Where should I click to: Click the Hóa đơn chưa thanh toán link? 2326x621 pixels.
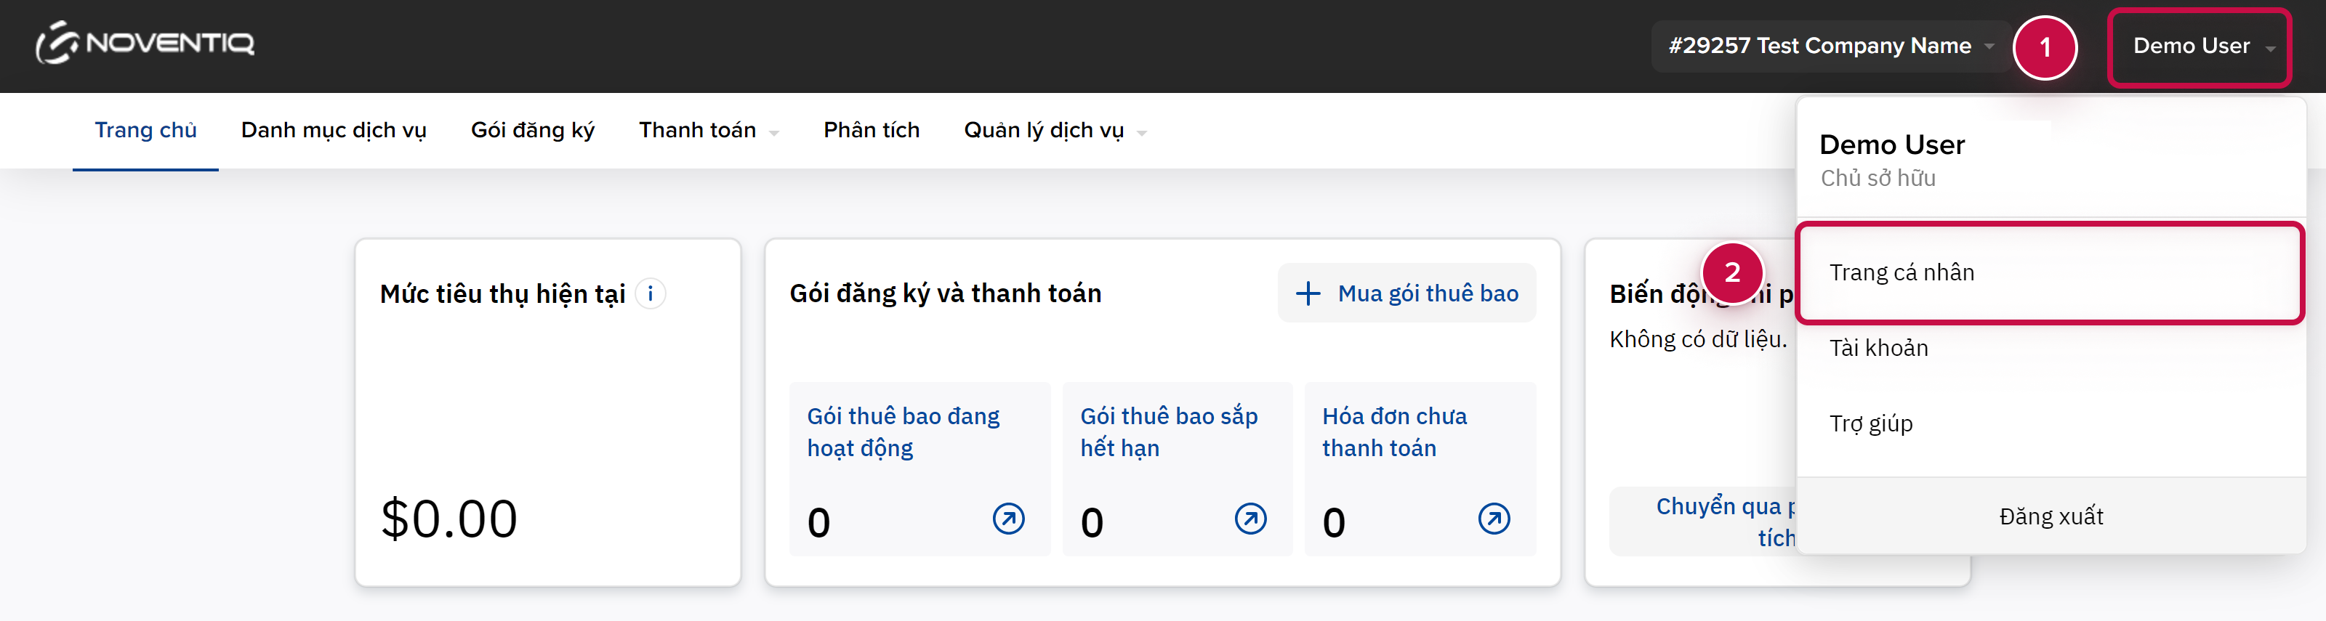click(x=1394, y=431)
